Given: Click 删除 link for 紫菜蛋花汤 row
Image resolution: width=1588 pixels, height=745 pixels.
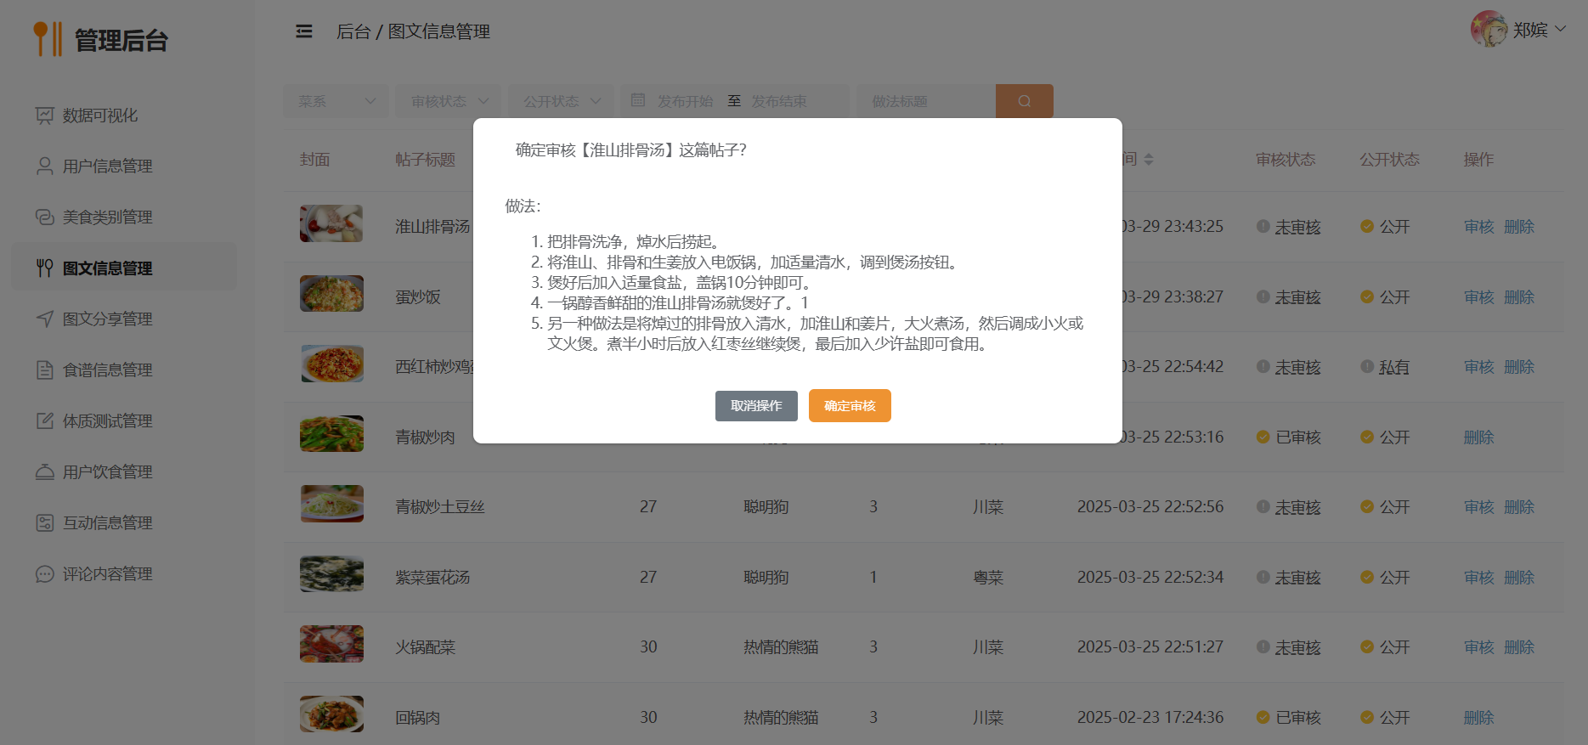Looking at the screenshot, I should [1519, 578].
